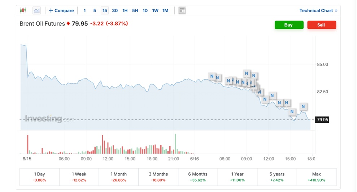This screenshot has height=192, width=357.
Task: Select the 3 Months performance range
Action: 158,177
